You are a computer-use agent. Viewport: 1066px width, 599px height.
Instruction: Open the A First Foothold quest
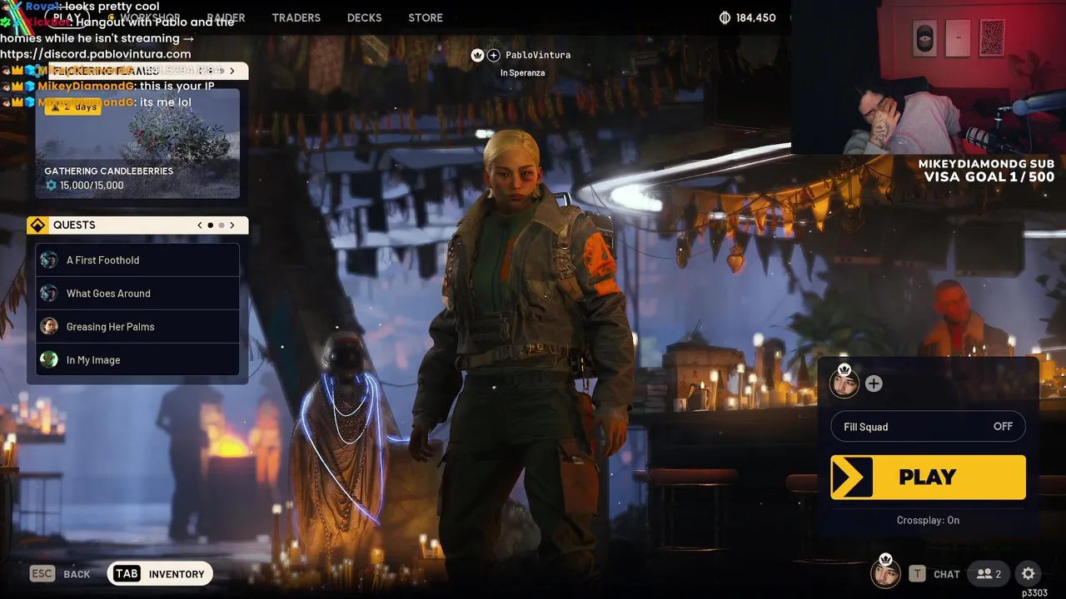point(137,260)
